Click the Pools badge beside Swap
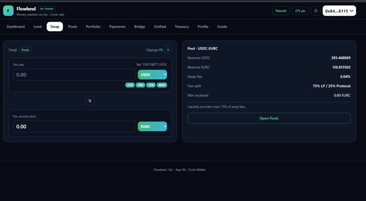Screen dimensions: 366x201 tap(25, 50)
